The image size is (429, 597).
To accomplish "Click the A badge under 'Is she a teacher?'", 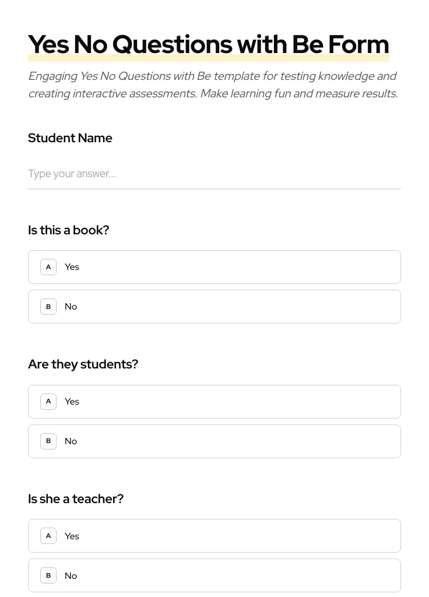I will click(x=48, y=535).
